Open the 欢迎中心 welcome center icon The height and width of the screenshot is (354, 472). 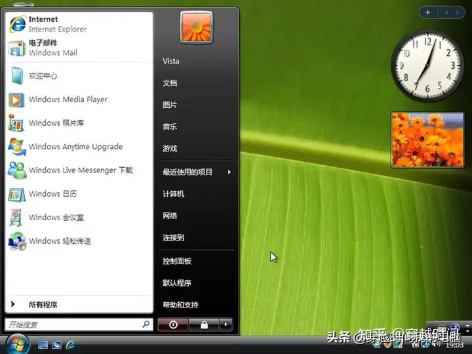click(x=17, y=76)
